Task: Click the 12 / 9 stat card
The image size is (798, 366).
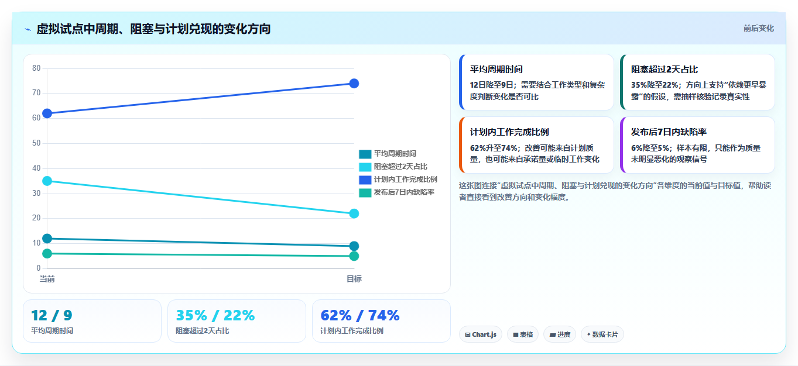Action: [x=92, y=321]
